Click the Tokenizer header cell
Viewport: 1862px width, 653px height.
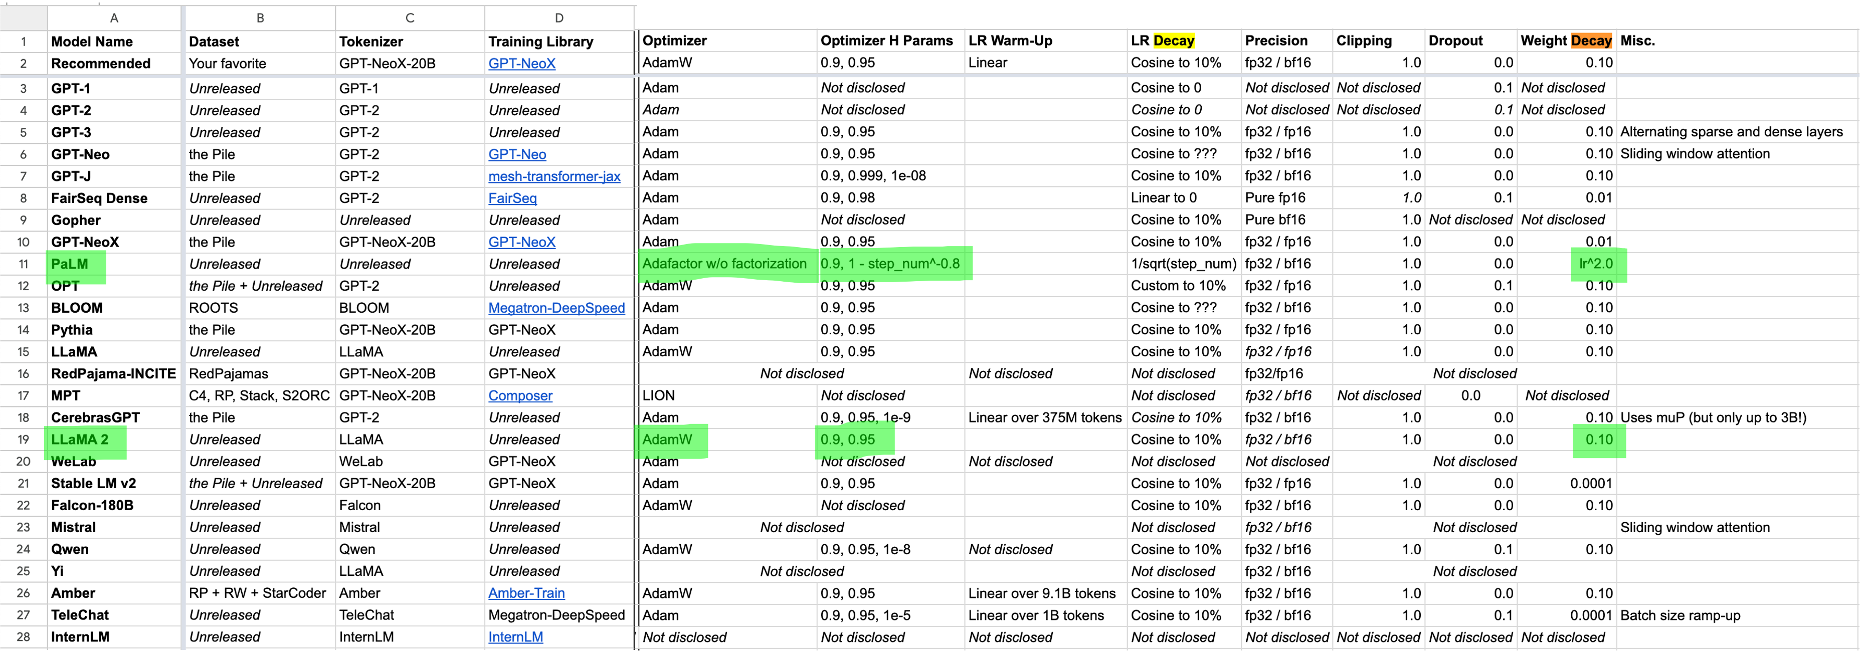coord(409,42)
